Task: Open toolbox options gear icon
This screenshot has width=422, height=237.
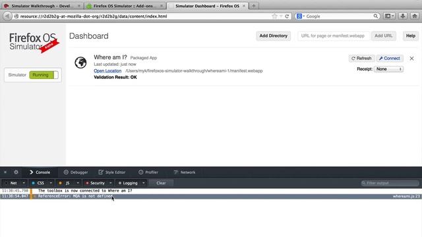Action: coord(16,172)
